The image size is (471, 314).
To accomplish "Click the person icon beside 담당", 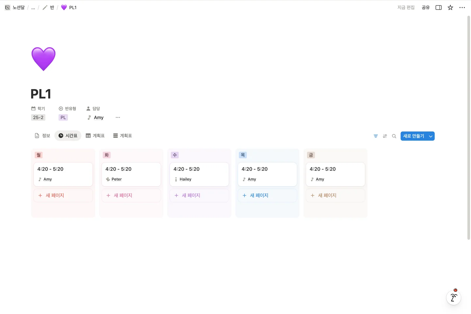I will point(88,108).
